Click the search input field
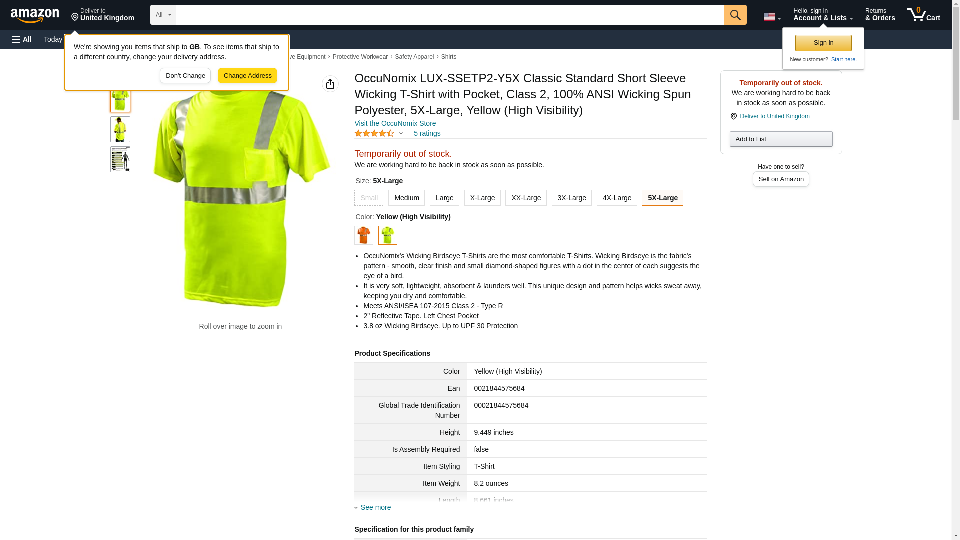Image resolution: width=960 pixels, height=540 pixels. pos(450,15)
